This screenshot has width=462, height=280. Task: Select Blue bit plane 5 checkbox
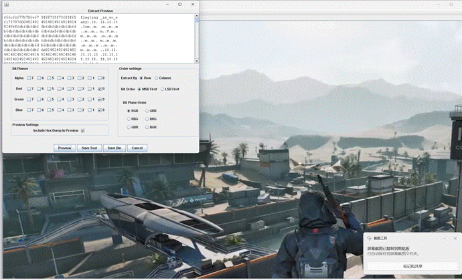[x=49, y=110]
